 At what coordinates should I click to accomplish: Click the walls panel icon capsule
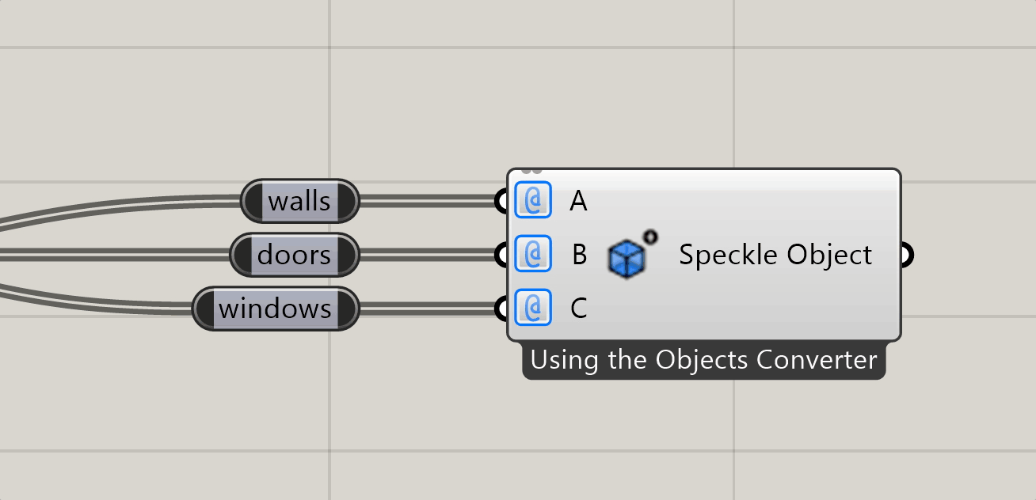coord(299,201)
